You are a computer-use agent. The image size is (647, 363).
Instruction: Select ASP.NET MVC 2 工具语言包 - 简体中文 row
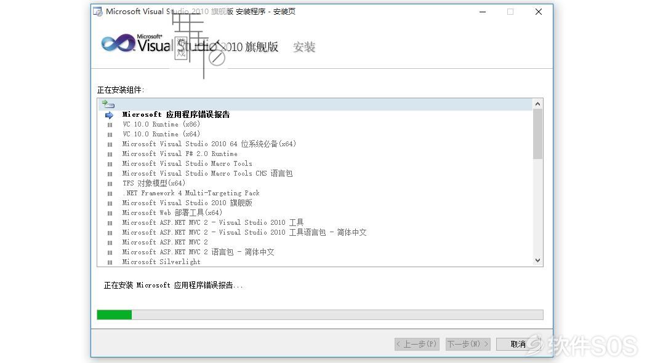coord(244,233)
